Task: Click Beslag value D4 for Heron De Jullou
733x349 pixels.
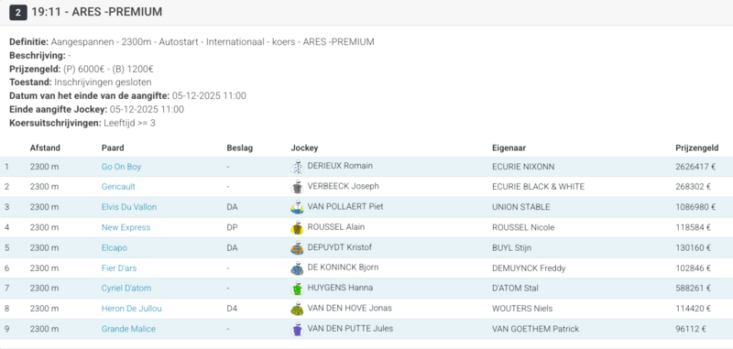Action: (232, 309)
